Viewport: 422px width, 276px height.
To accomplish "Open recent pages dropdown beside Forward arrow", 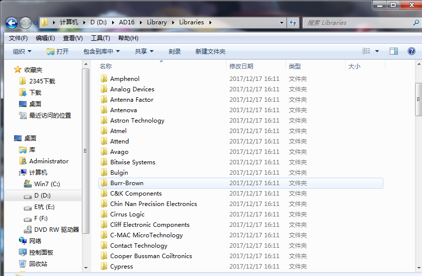I will click(35, 23).
